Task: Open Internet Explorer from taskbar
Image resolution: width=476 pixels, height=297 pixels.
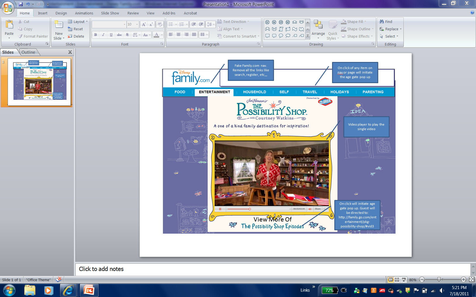Action: pyautogui.click(x=68, y=290)
